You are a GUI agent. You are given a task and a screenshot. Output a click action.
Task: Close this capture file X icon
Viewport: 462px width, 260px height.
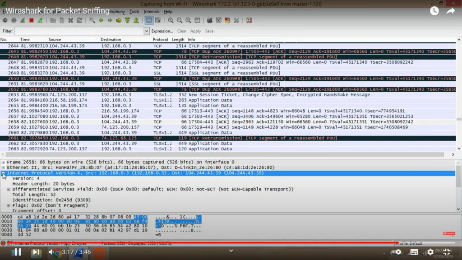[x=71, y=20]
